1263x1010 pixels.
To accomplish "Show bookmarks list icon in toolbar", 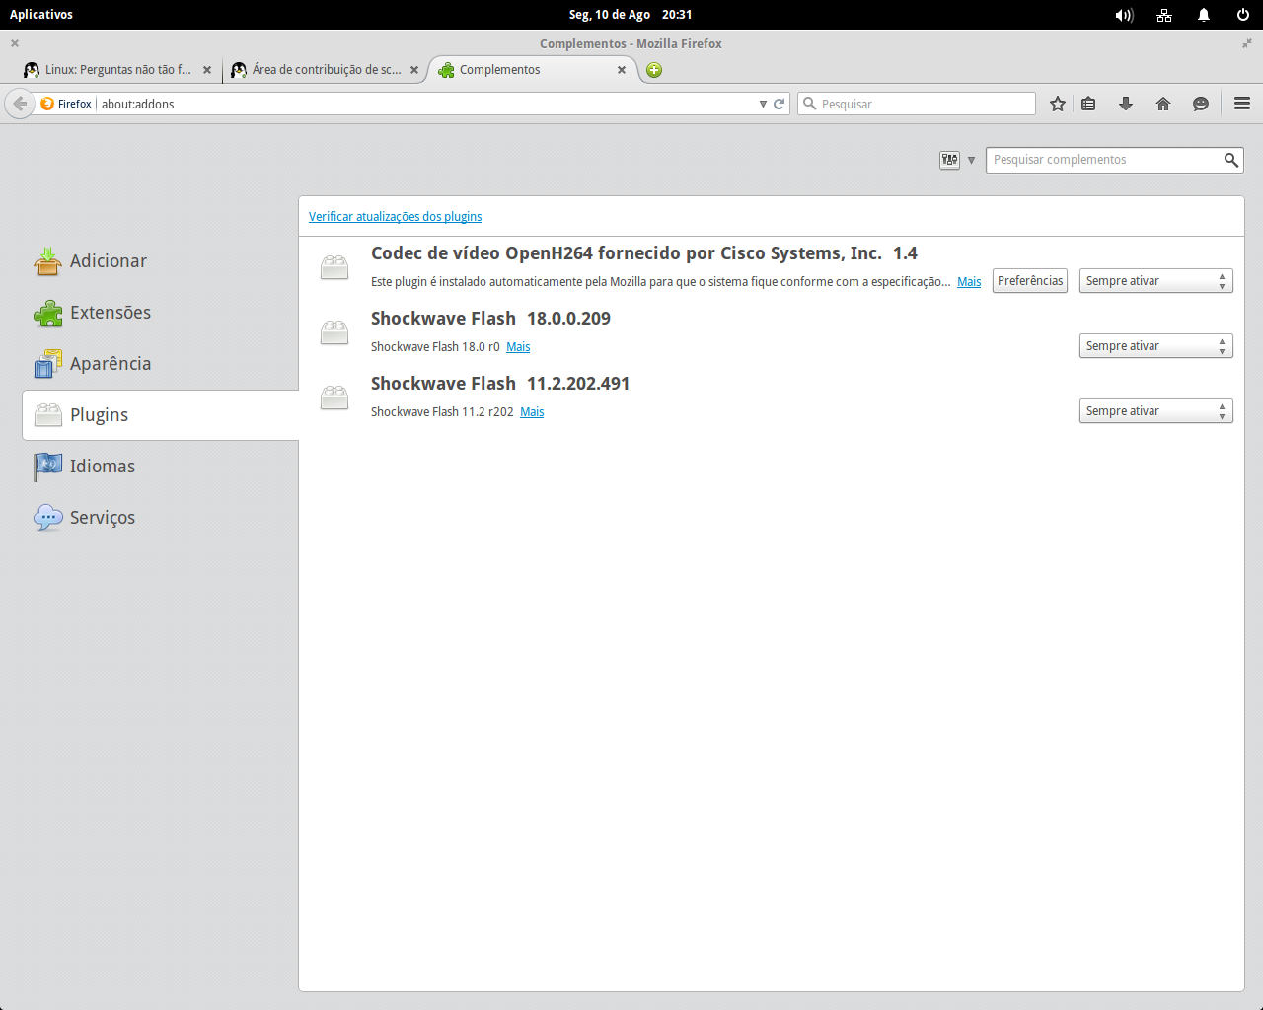I will 1088,104.
